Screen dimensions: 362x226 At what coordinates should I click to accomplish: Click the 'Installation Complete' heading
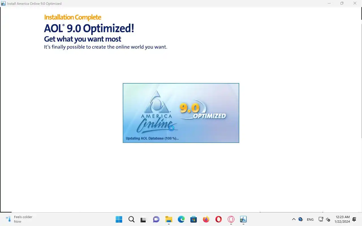tap(73, 17)
